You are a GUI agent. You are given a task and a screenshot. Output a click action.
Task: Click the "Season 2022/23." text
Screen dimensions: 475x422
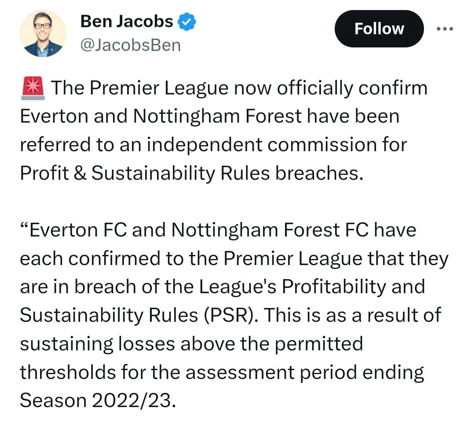click(x=98, y=401)
